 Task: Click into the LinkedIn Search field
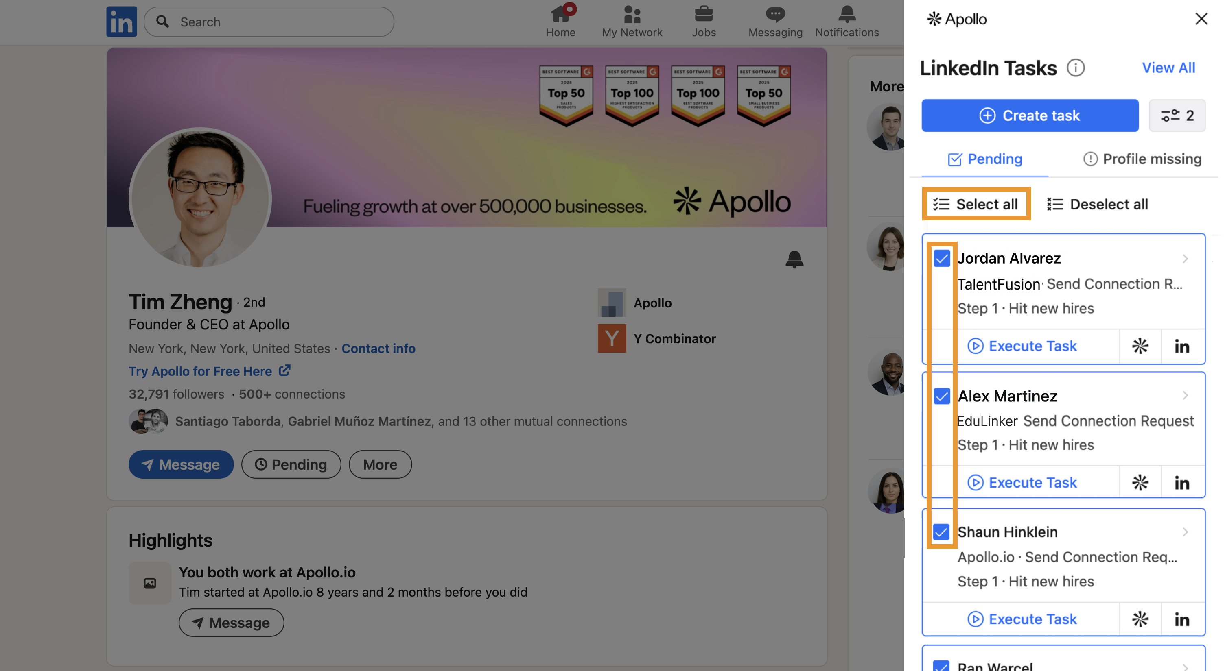point(269,22)
